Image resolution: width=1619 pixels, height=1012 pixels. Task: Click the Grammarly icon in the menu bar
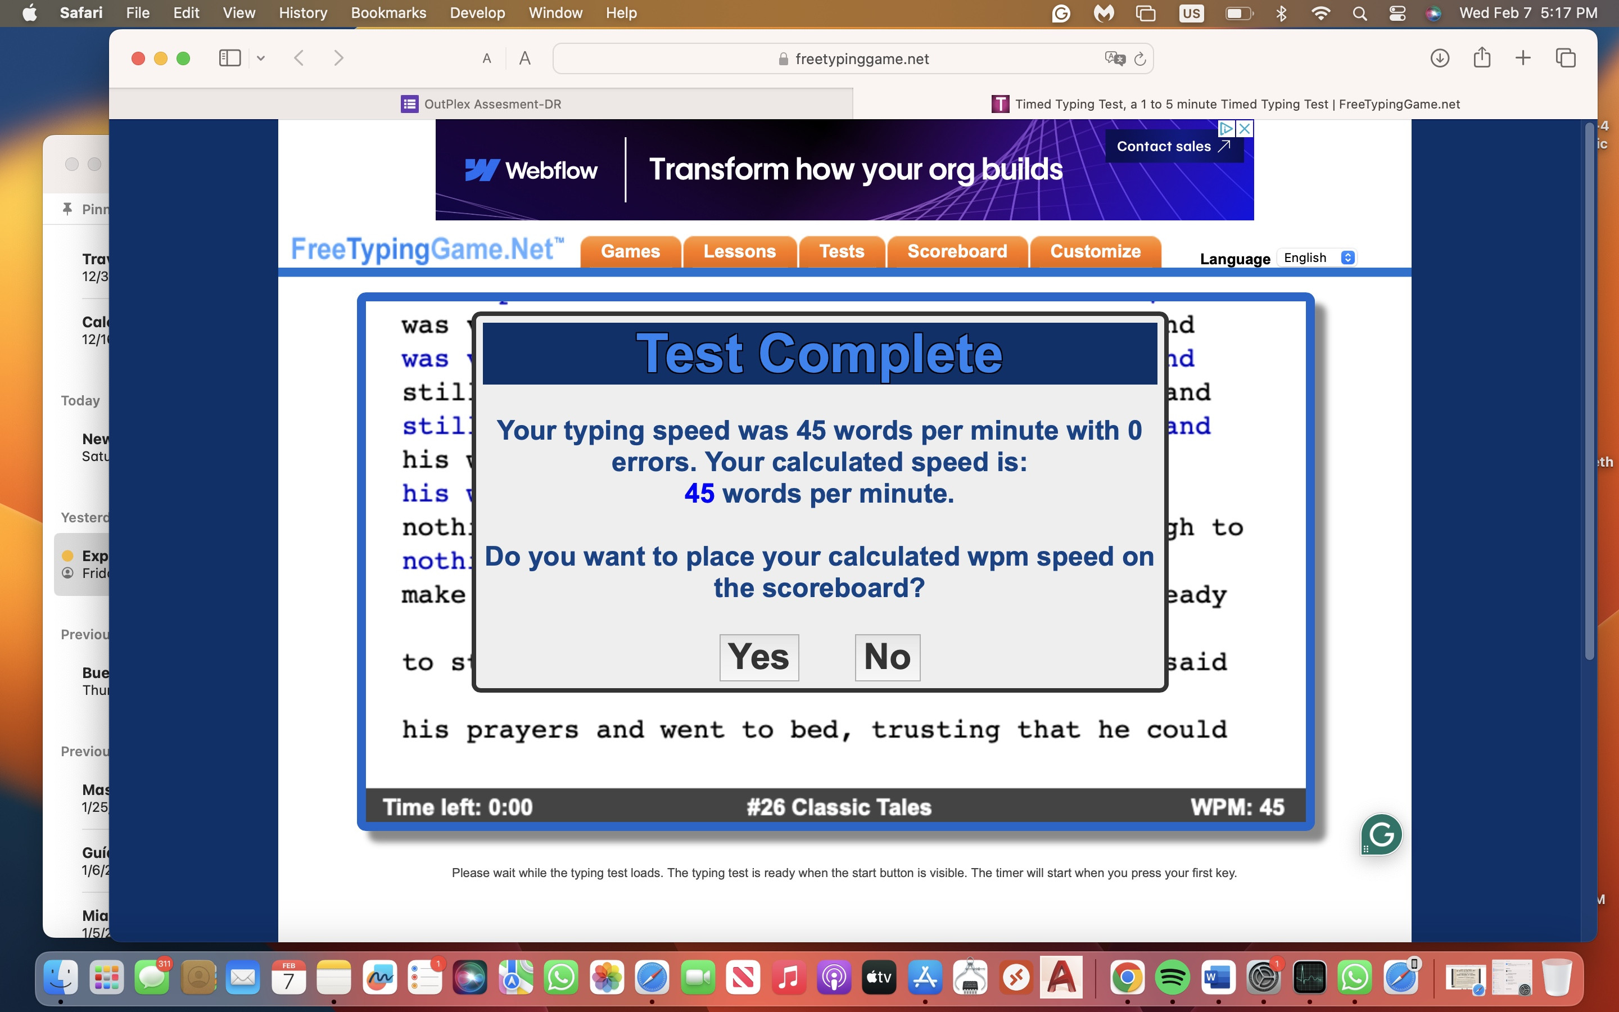1061,13
